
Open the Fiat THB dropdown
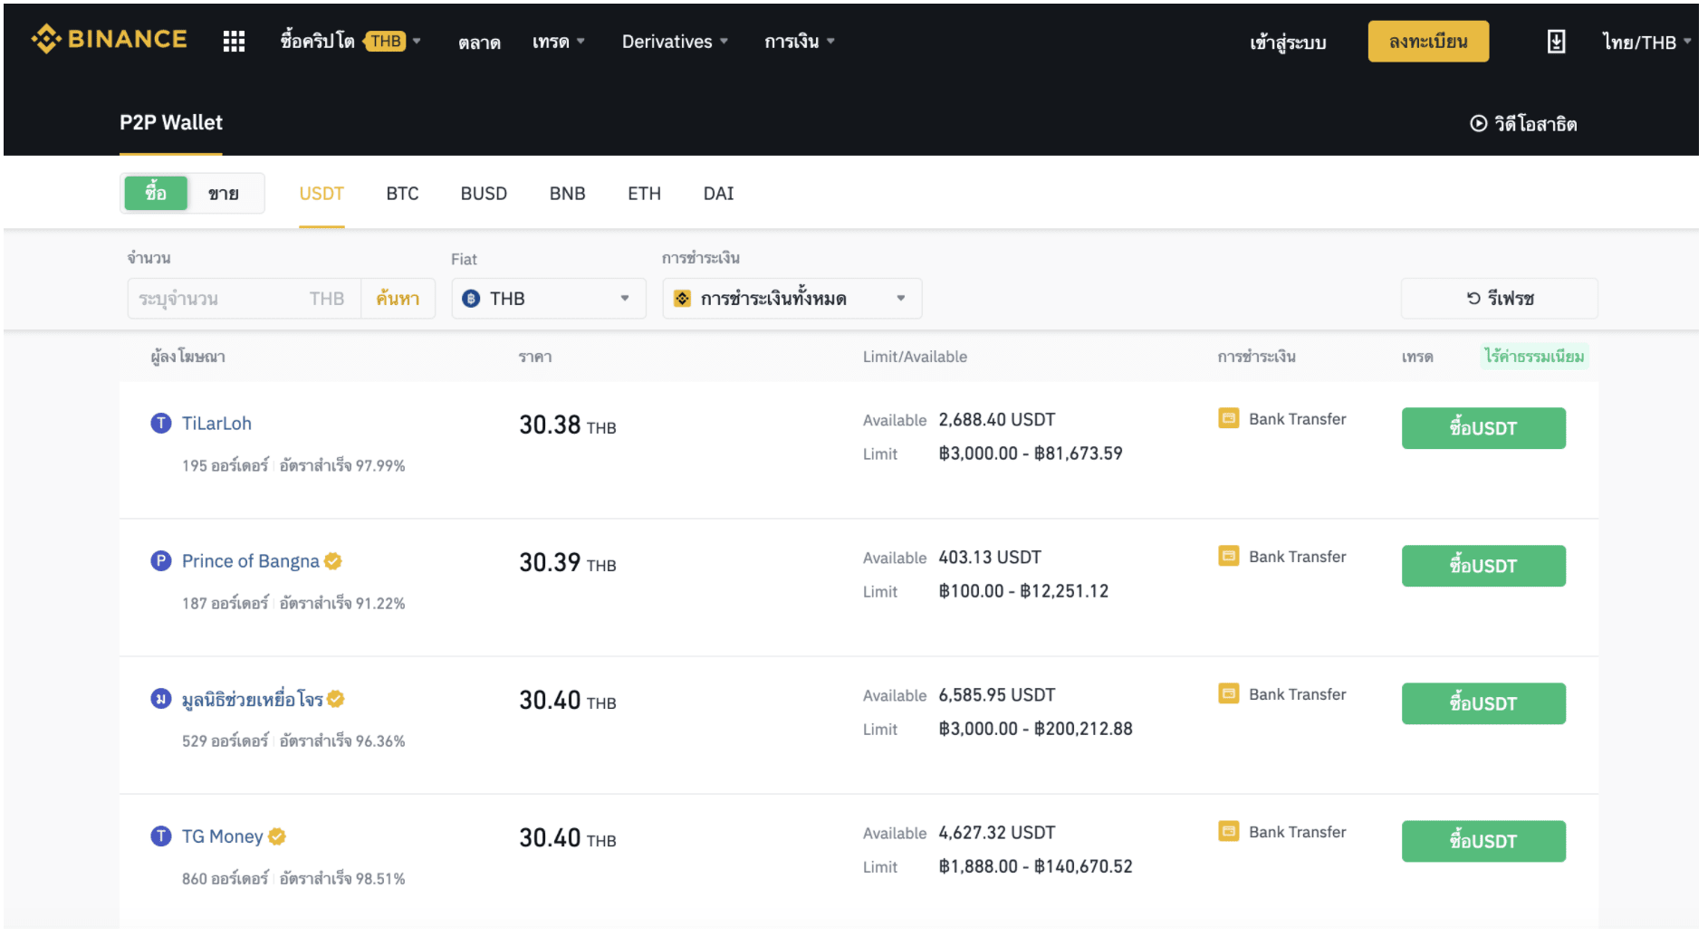click(x=549, y=299)
